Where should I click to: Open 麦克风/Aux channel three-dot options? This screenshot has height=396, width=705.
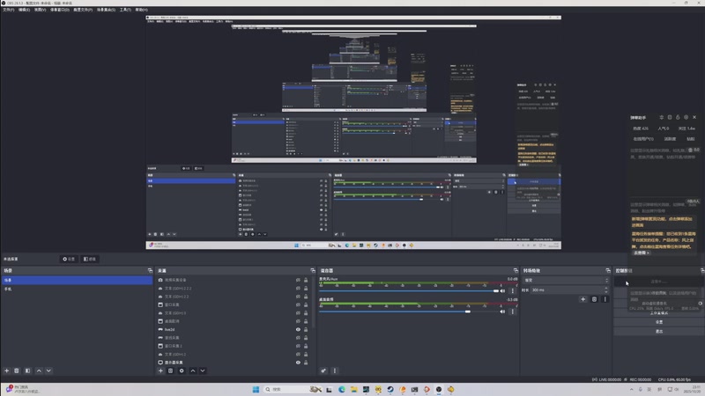[x=513, y=291]
